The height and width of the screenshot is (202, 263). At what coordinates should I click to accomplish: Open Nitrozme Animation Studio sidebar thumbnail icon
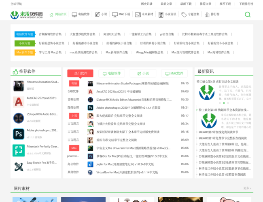[19, 86]
